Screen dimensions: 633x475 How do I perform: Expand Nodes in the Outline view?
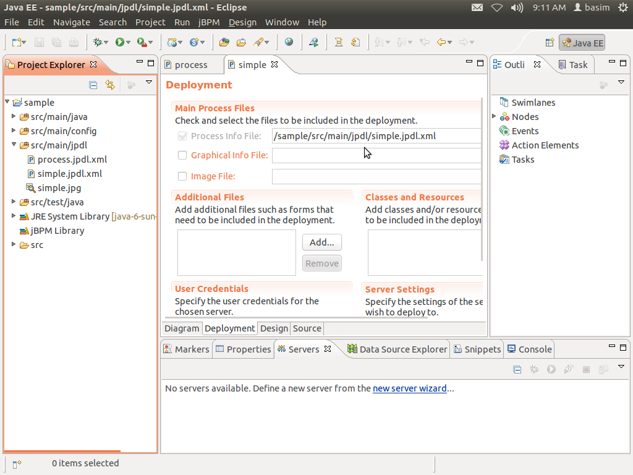[x=495, y=116]
